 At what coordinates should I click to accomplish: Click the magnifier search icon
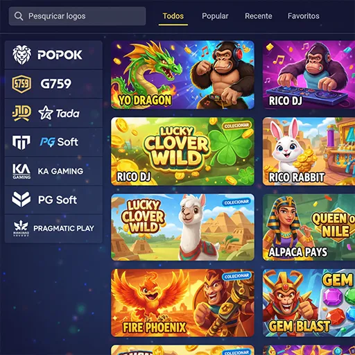pos(19,16)
